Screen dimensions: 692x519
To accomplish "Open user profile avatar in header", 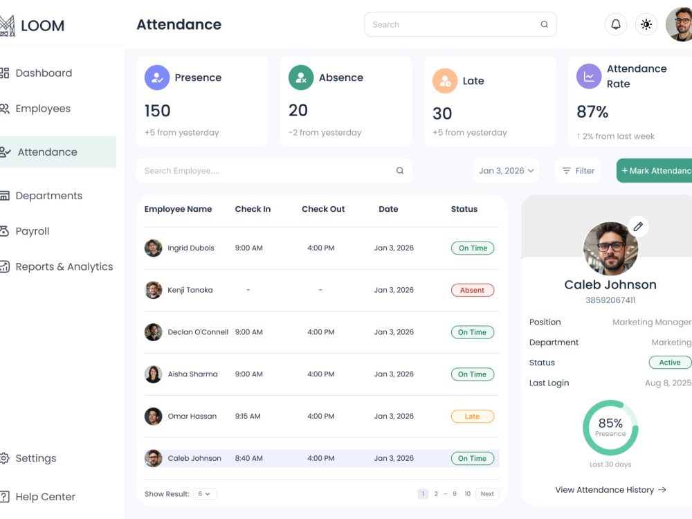I will click(680, 24).
